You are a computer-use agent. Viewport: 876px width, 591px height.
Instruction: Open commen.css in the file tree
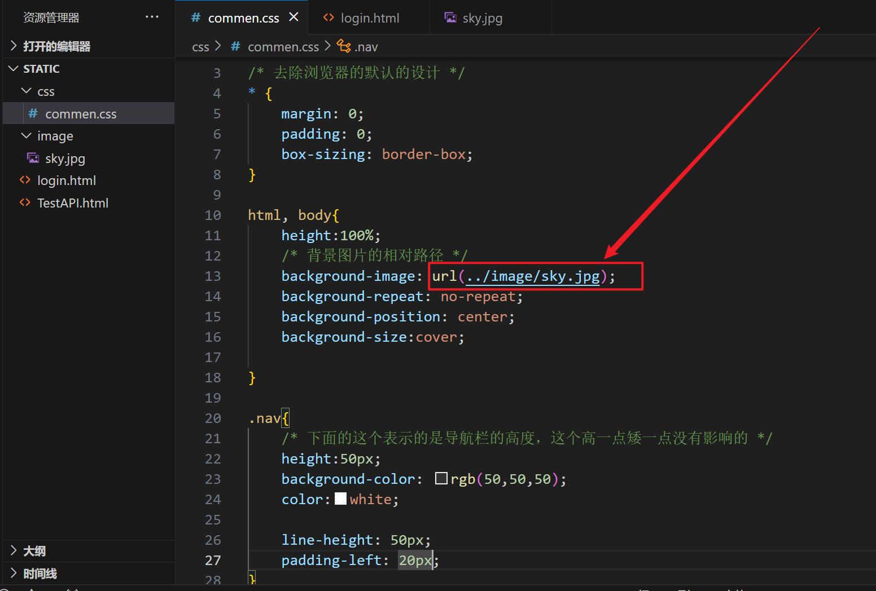[x=89, y=113]
